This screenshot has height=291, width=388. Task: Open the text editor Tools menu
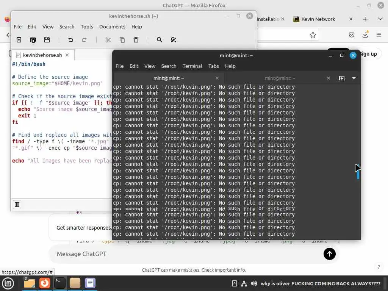(x=87, y=27)
